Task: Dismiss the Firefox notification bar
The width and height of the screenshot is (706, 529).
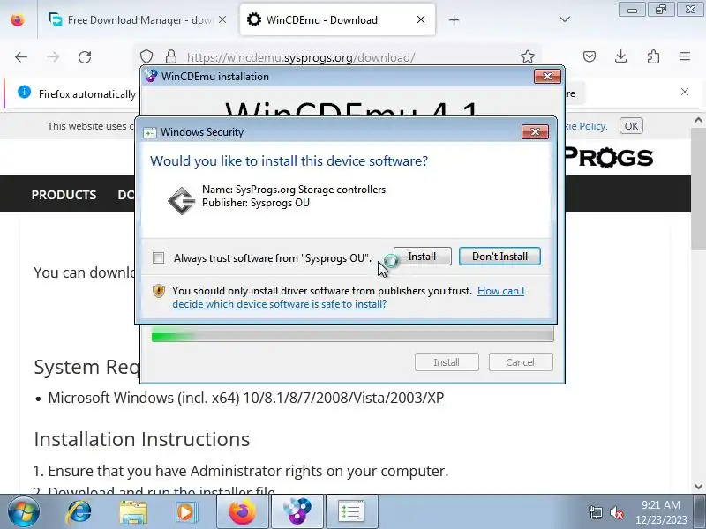Action: click(685, 92)
